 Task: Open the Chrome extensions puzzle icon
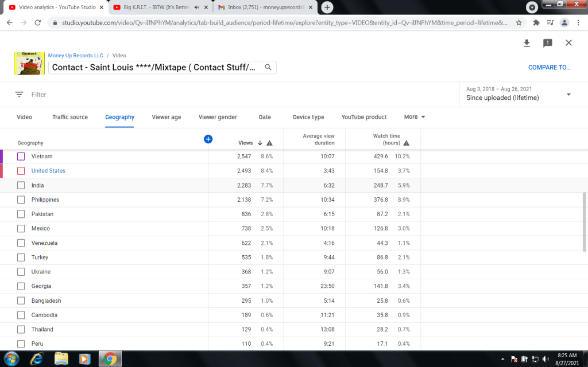536,22
